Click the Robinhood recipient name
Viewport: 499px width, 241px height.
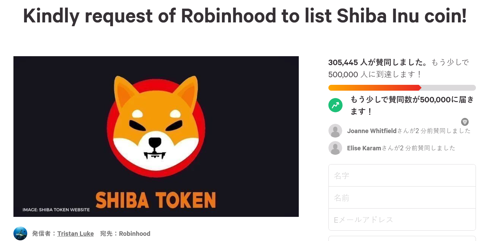(134, 234)
